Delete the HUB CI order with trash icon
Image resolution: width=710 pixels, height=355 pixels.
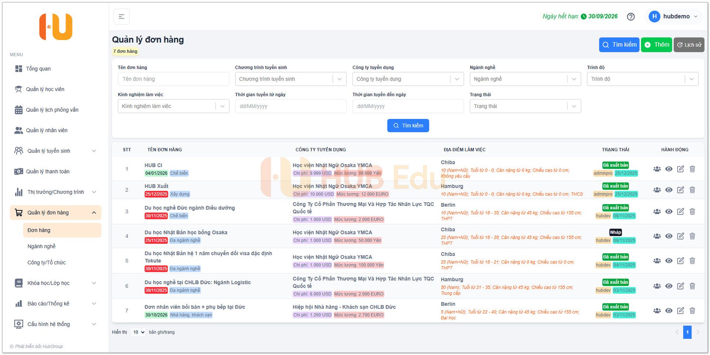692,169
